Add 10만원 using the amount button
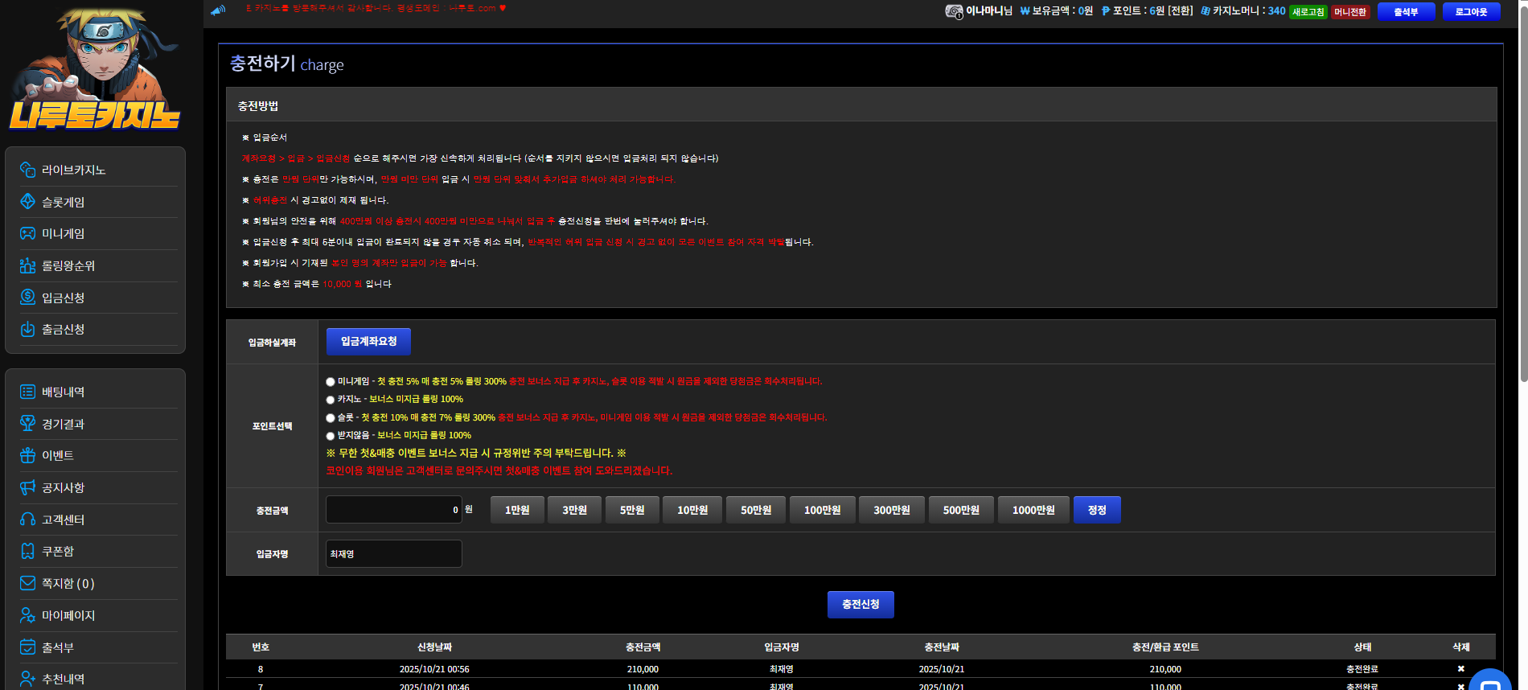The height and width of the screenshot is (690, 1528). click(692, 510)
